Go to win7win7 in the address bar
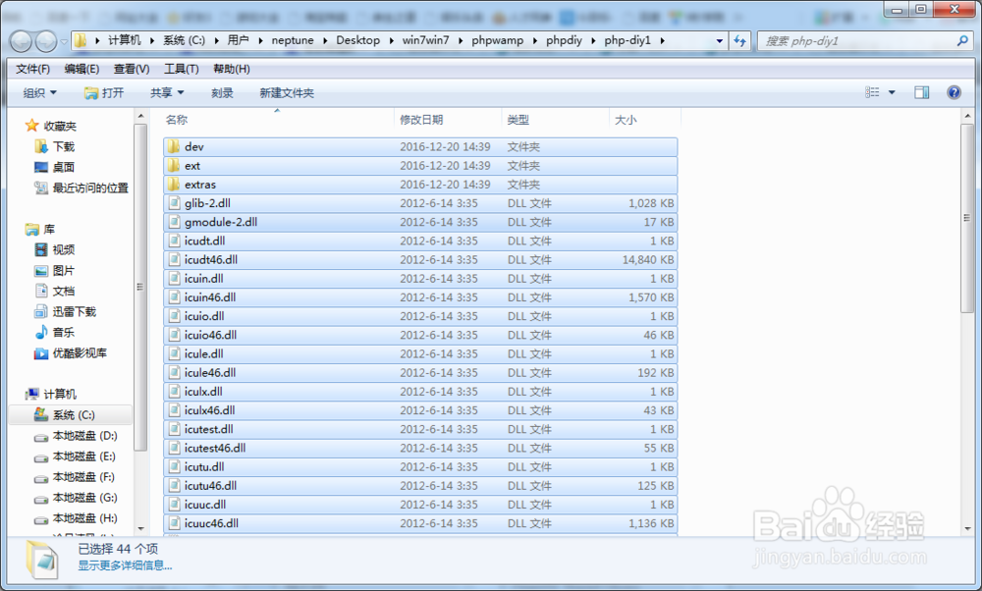Viewport: 982px width, 591px height. [x=425, y=40]
